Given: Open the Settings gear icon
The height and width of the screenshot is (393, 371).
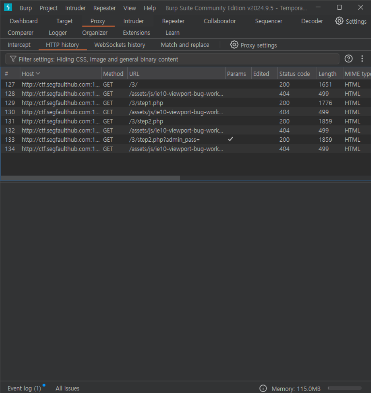Looking at the screenshot, I should [339, 21].
